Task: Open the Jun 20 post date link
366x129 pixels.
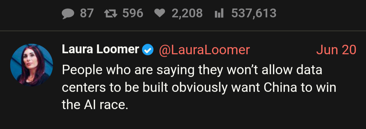Action: tap(336, 50)
